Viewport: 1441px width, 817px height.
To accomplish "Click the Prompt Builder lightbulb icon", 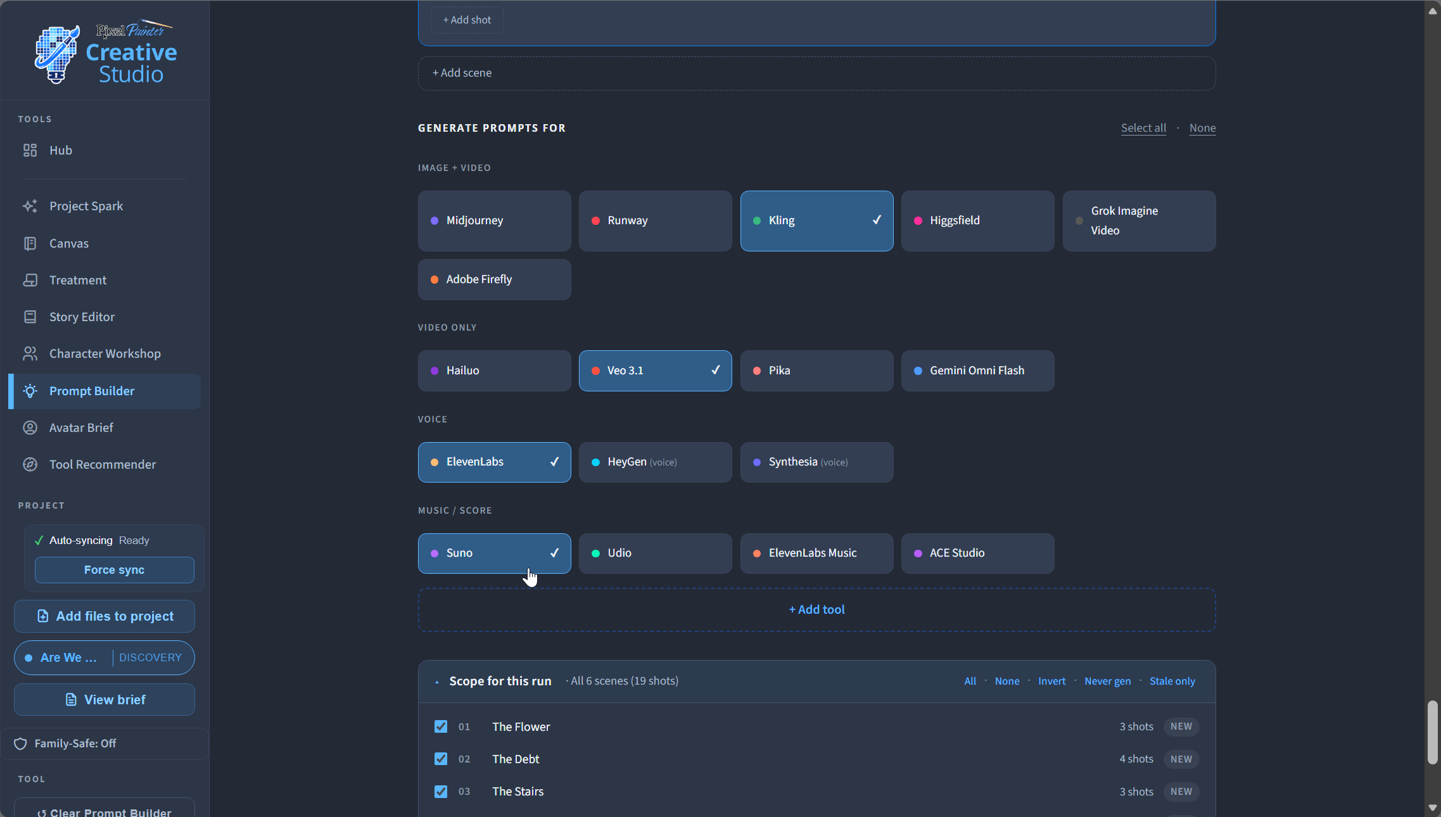I will [x=30, y=391].
